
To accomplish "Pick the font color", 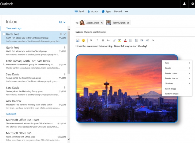I will coord(125,40).
